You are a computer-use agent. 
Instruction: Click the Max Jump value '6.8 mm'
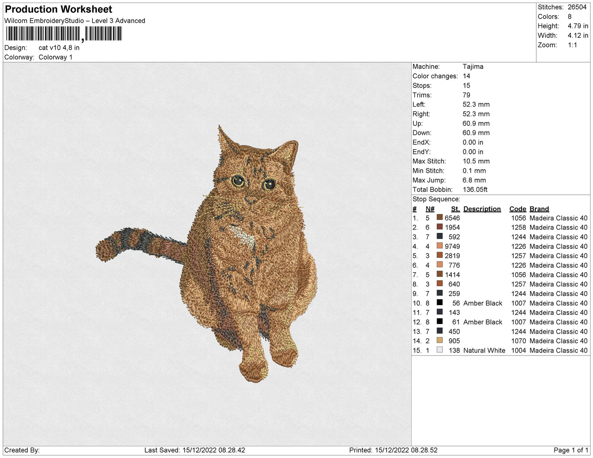point(474,180)
